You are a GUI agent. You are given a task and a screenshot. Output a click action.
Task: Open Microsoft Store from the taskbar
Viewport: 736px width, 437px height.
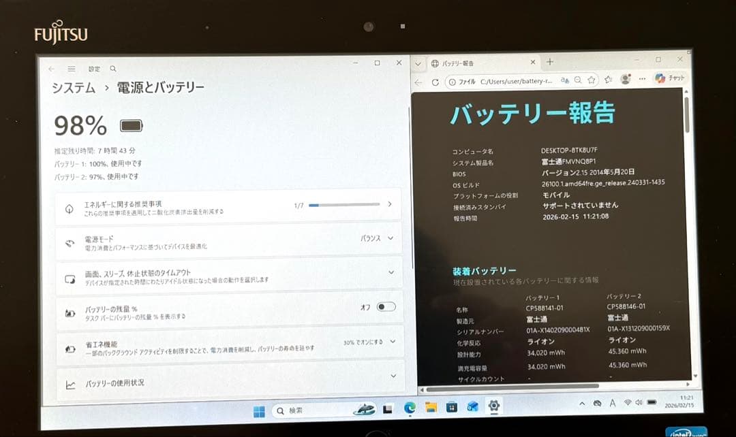coord(452,407)
